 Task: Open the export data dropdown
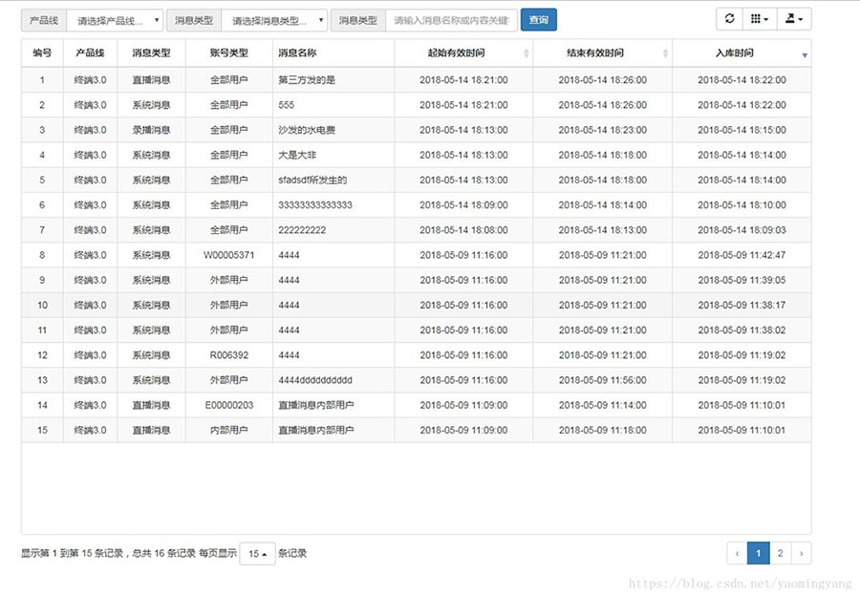pyautogui.click(x=793, y=19)
